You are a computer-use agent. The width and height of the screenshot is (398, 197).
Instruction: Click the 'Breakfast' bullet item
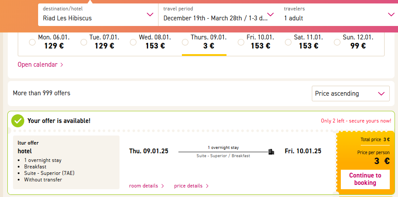(x=35, y=167)
